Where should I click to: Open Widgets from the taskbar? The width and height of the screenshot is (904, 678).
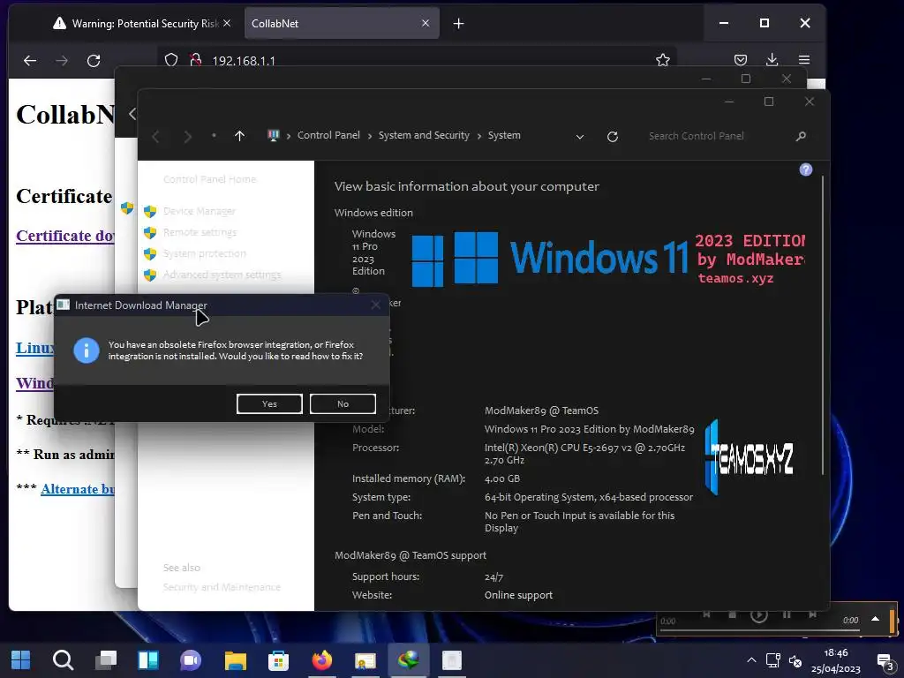tap(148, 660)
